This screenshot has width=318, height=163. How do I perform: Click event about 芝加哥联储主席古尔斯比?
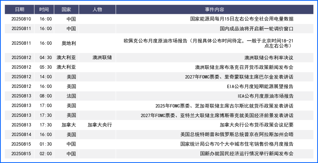[x=225, y=105]
